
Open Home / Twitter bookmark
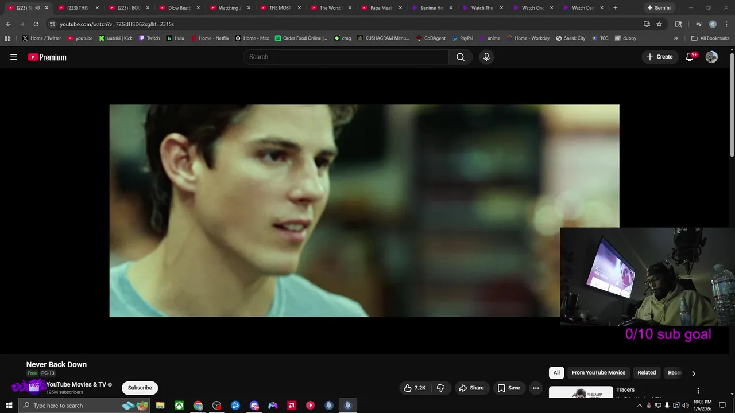[x=41, y=38]
